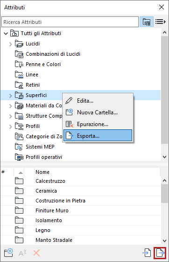Choose Epurazione... from the context menu

pos(98,124)
